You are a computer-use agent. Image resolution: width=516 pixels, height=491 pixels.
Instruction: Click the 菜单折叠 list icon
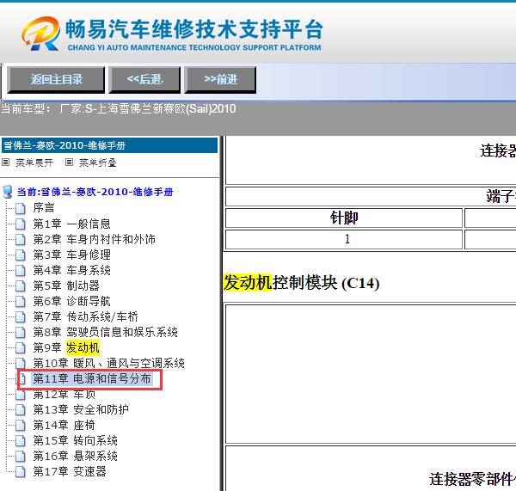(x=69, y=163)
